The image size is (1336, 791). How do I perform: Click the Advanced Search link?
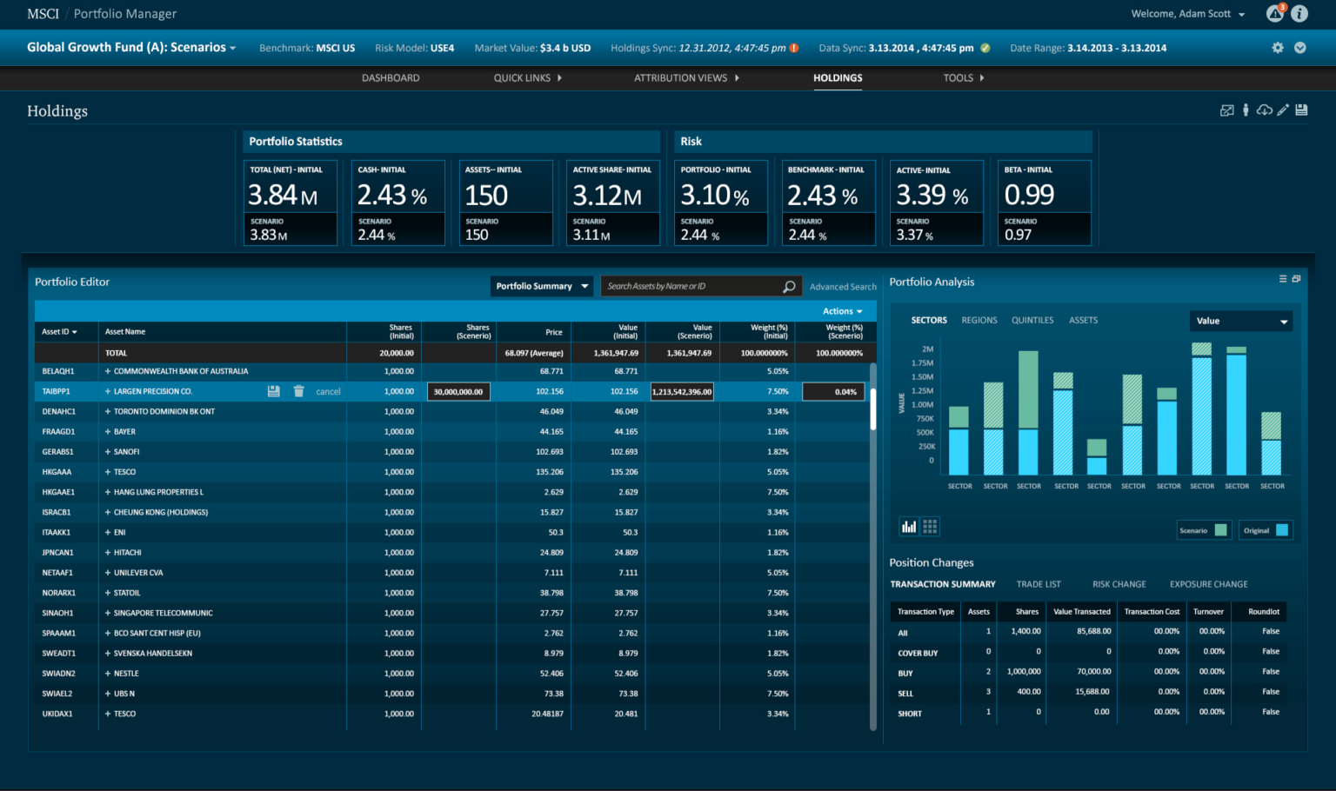[843, 287]
